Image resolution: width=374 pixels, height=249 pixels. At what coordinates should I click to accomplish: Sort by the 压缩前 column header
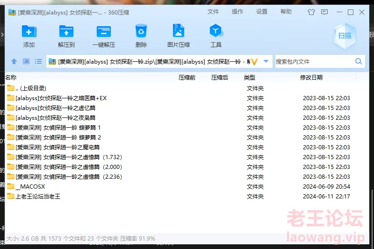tap(187, 77)
